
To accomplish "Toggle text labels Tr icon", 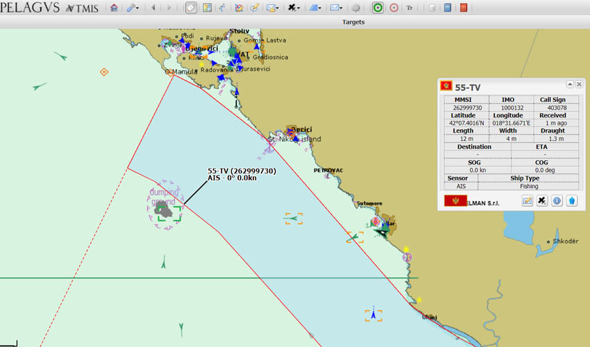I will (x=410, y=8).
